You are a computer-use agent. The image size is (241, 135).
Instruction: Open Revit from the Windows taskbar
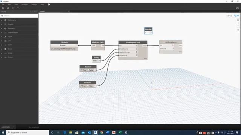(x=95, y=132)
